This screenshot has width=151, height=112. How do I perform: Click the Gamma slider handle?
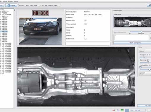pyautogui.click(x=148, y=62)
